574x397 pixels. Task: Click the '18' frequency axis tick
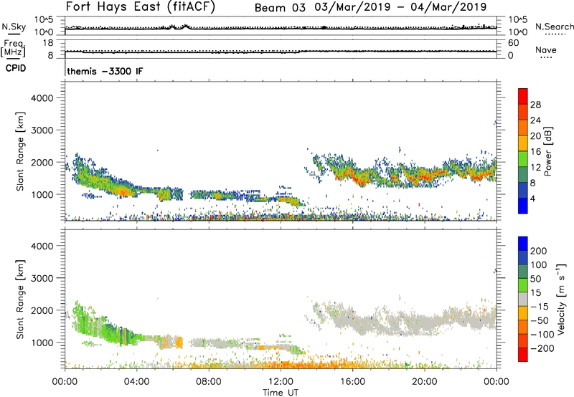[48, 43]
